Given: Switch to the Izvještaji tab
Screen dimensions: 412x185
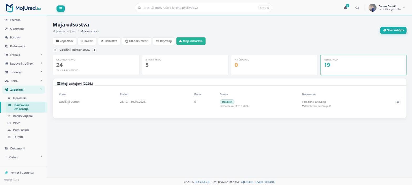Looking at the screenshot, I should pos(164,41).
